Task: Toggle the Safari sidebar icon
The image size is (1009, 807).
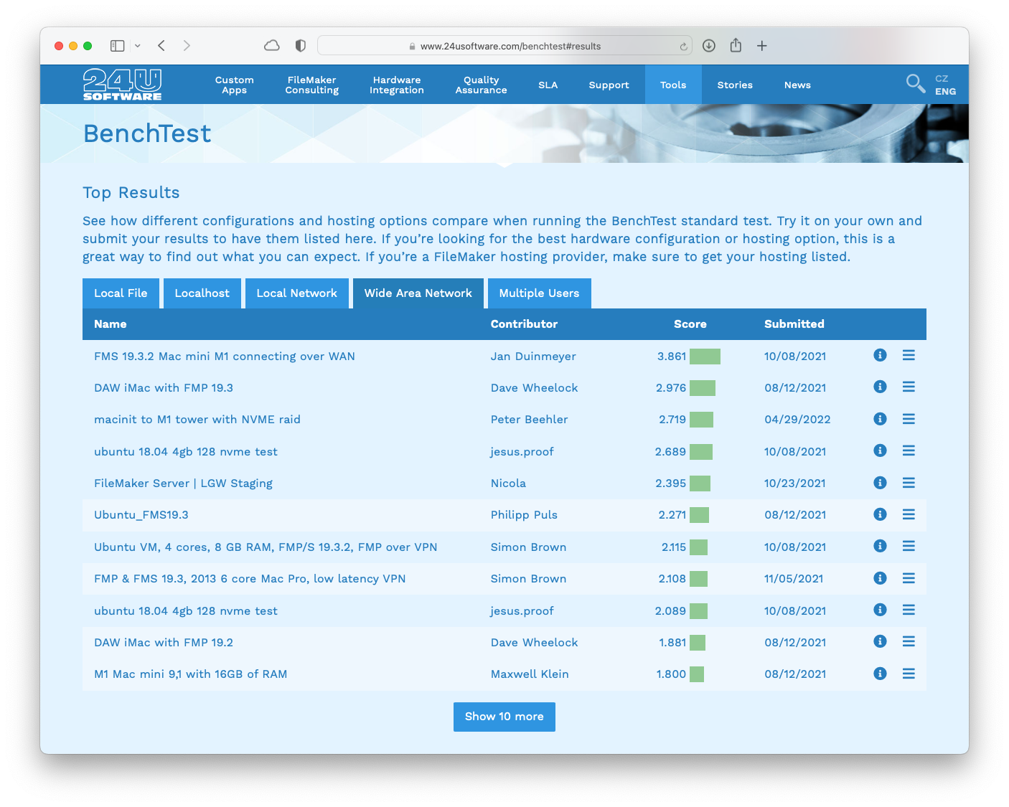Action: pyautogui.click(x=118, y=46)
